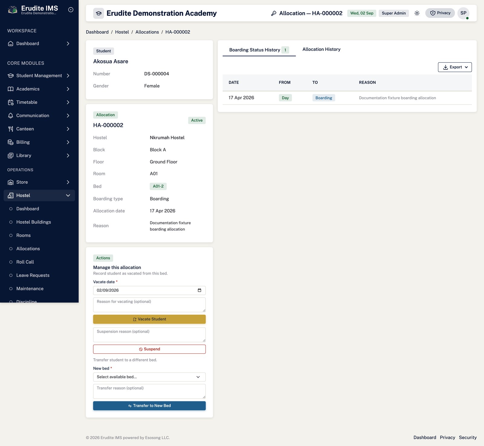Click the workspace Dashboard home icon

[11, 44]
